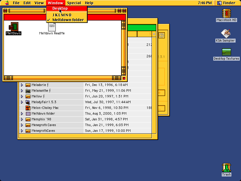Select the Macintosh HD drive icon
The image size is (241, 181).
point(227,13)
